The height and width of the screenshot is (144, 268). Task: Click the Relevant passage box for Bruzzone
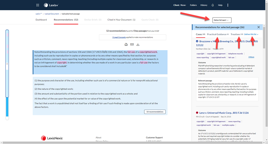227,89
